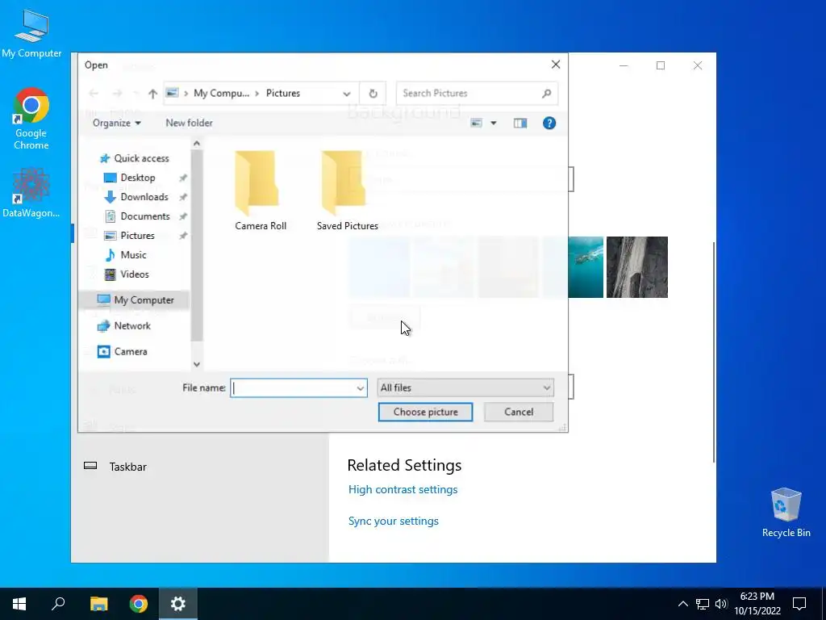826x620 pixels.
Task: Open the view options dropdown arrow
Action: pyautogui.click(x=494, y=123)
